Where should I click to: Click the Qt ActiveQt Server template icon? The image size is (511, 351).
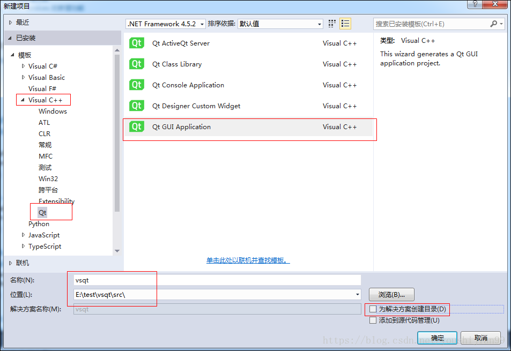[137, 43]
